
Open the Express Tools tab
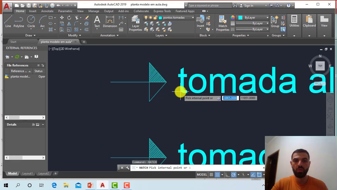[x=162, y=11]
